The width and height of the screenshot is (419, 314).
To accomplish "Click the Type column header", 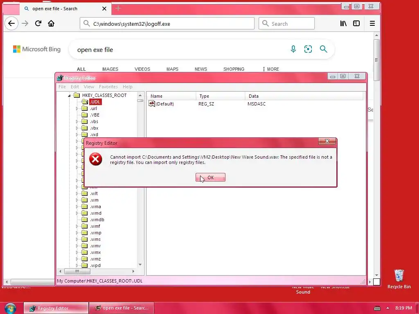I will click(221, 96).
